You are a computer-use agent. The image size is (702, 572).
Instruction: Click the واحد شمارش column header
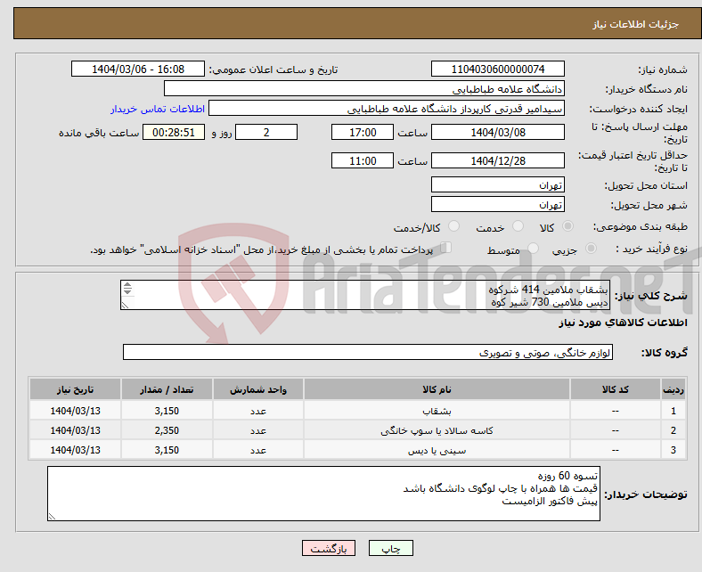[x=258, y=389]
